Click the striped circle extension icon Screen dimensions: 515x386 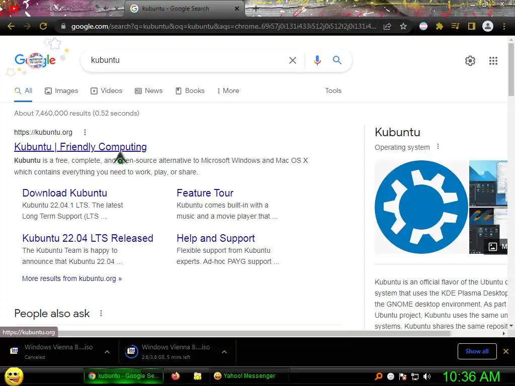pyautogui.click(x=423, y=26)
